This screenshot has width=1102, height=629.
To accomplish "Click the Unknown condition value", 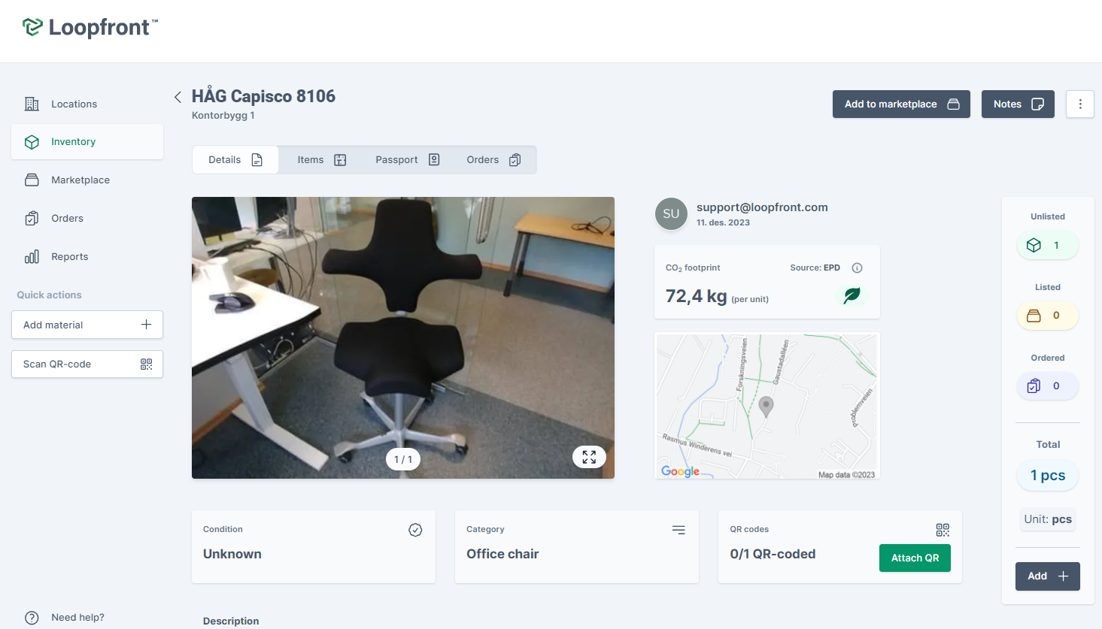I will pos(232,554).
